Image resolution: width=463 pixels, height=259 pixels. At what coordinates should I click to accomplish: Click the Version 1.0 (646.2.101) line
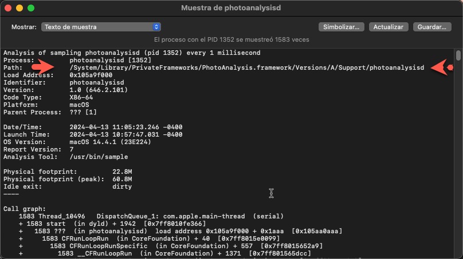[99, 90]
